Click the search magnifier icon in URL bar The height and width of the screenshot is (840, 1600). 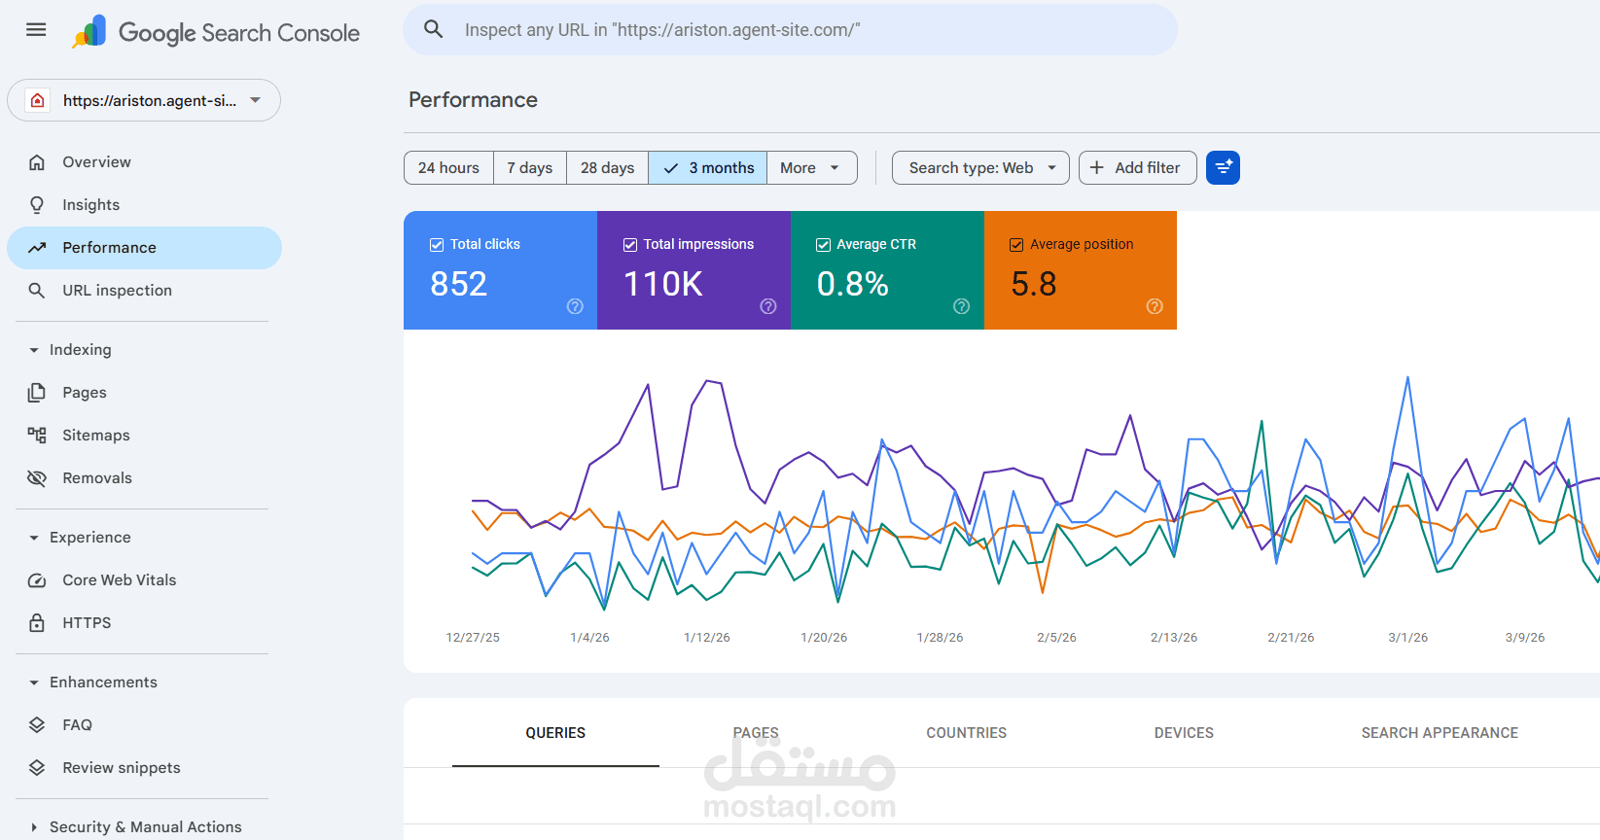pyautogui.click(x=434, y=30)
